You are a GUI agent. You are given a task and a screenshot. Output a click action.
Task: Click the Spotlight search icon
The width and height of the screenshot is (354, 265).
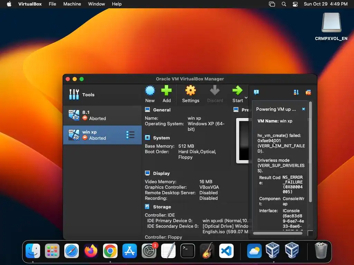284,4
